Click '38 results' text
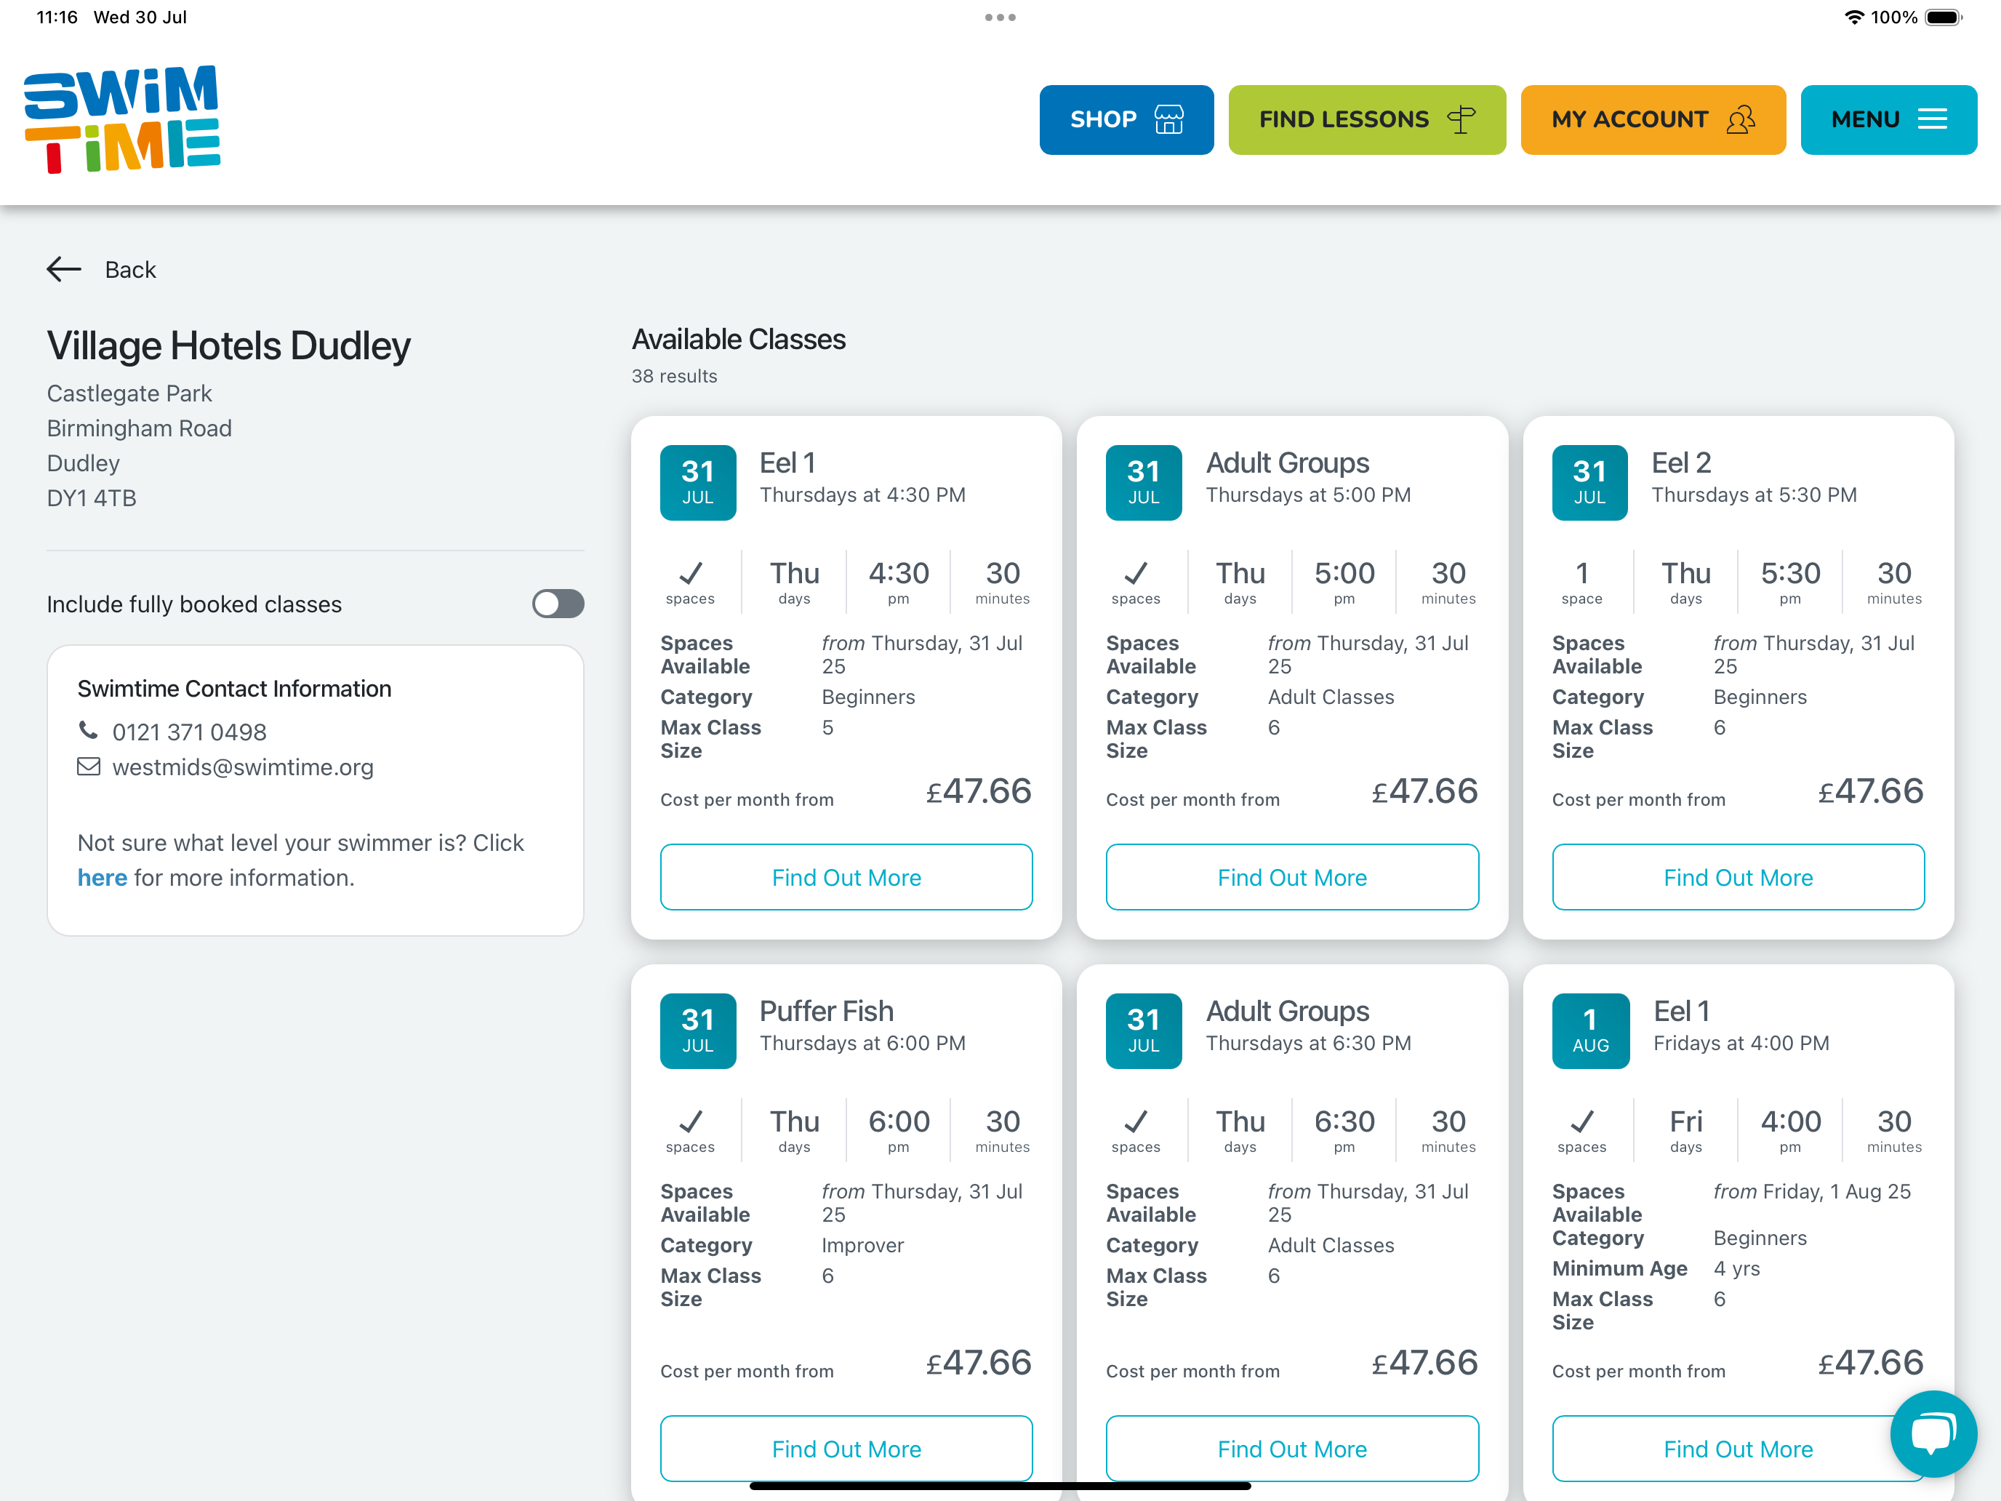 tap(674, 375)
